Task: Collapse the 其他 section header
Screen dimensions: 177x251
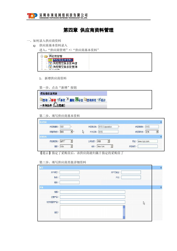Action: click(x=161, y=187)
